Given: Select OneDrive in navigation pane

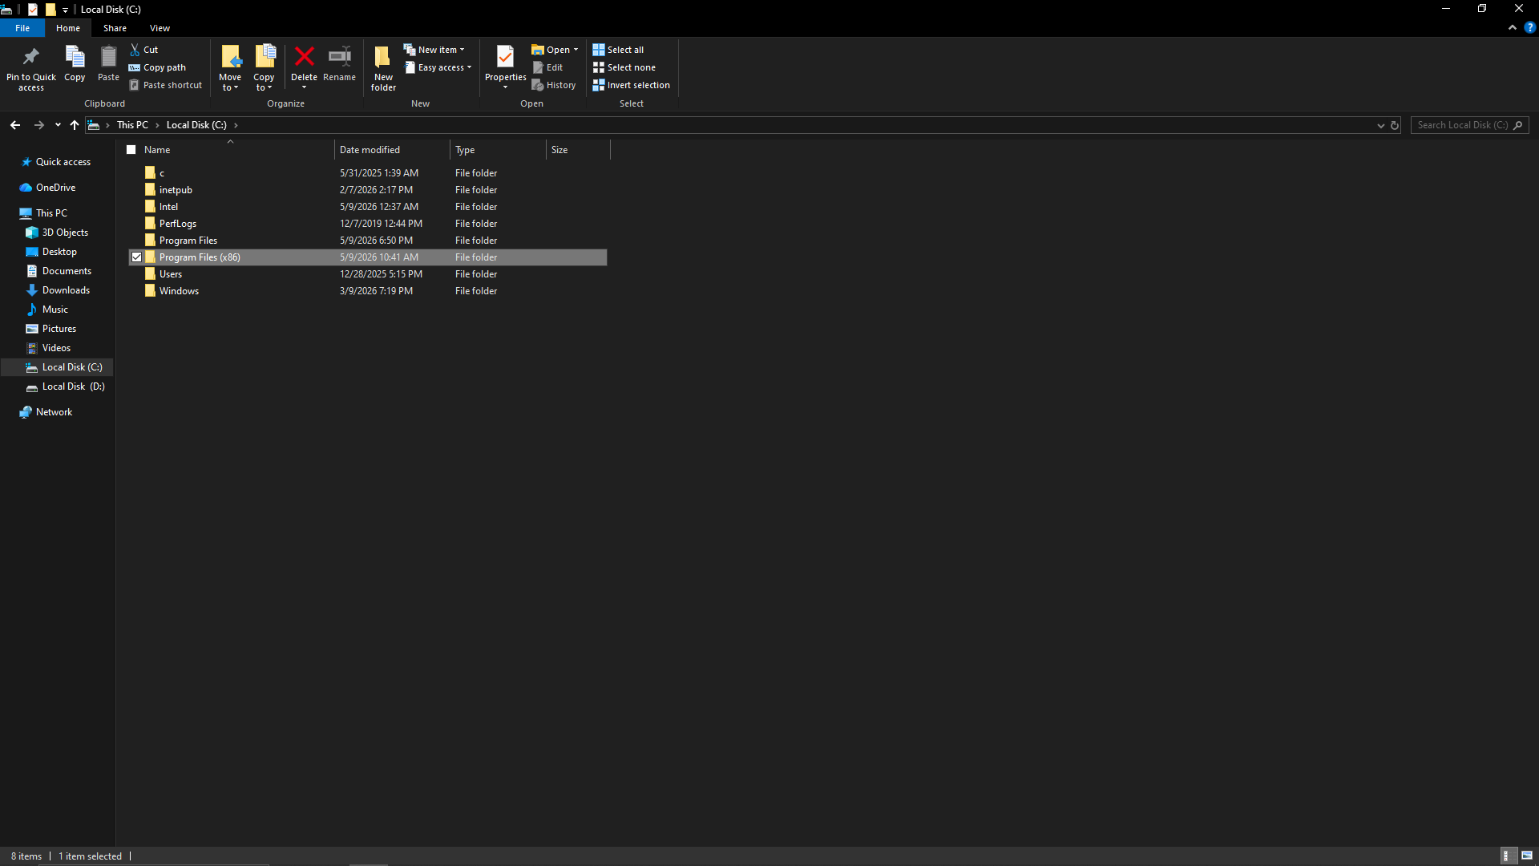Looking at the screenshot, I should pos(55,188).
